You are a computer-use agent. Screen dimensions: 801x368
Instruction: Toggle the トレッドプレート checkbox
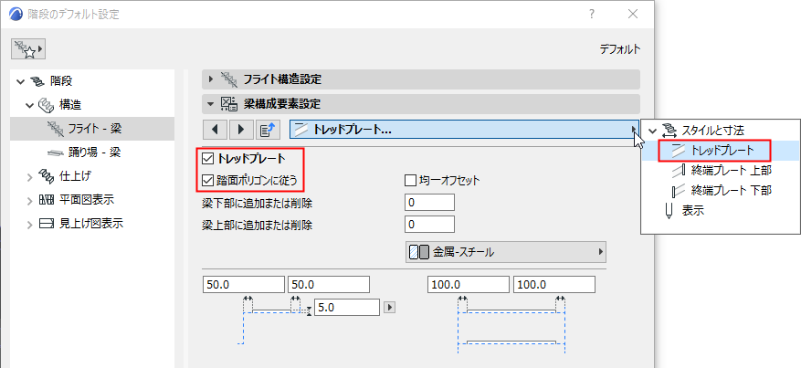[x=207, y=158]
